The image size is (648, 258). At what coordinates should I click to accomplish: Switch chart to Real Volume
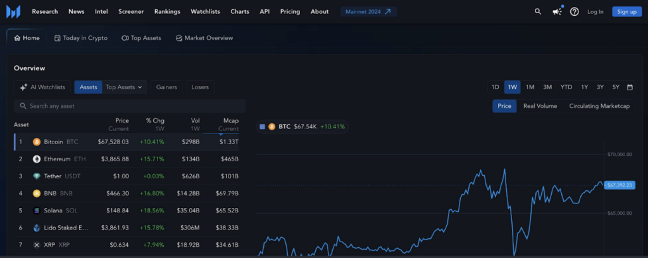pos(540,106)
